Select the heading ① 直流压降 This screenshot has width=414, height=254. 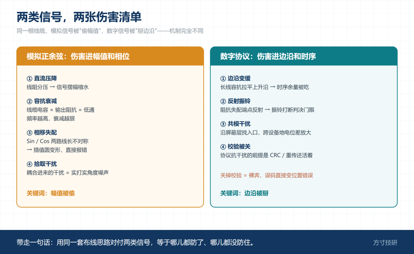pos(42,78)
